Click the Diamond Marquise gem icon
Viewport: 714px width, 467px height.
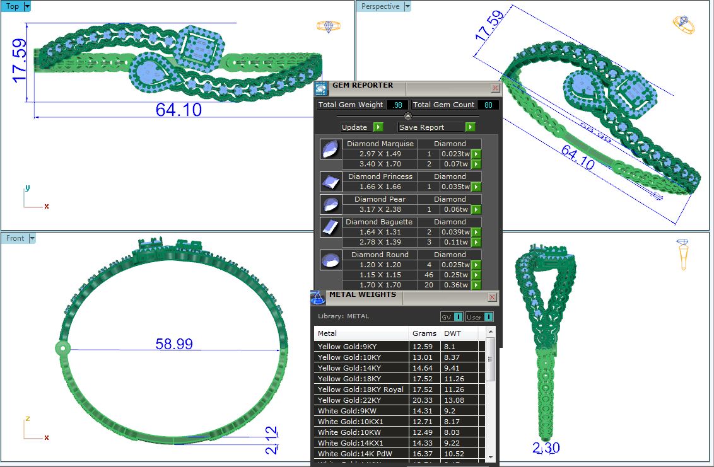[329, 149]
